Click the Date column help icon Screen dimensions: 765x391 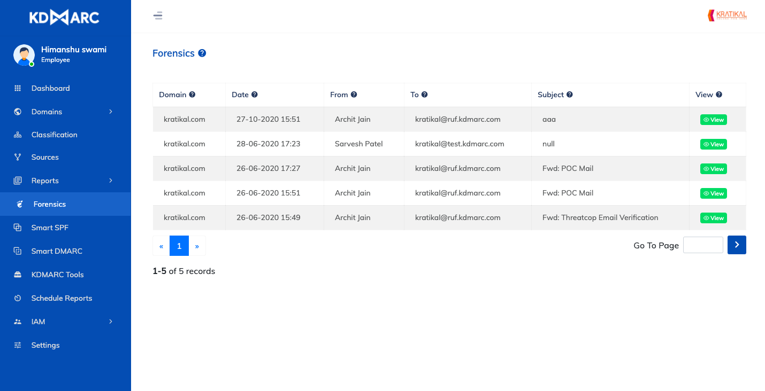pyautogui.click(x=255, y=95)
